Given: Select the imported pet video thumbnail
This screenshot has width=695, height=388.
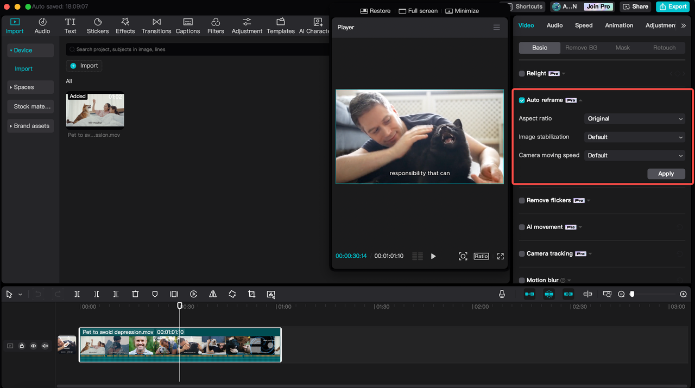Looking at the screenshot, I should [95, 110].
